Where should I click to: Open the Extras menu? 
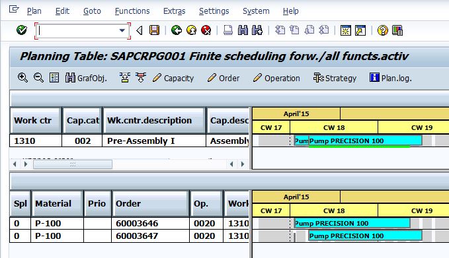[x=174, y=11]
